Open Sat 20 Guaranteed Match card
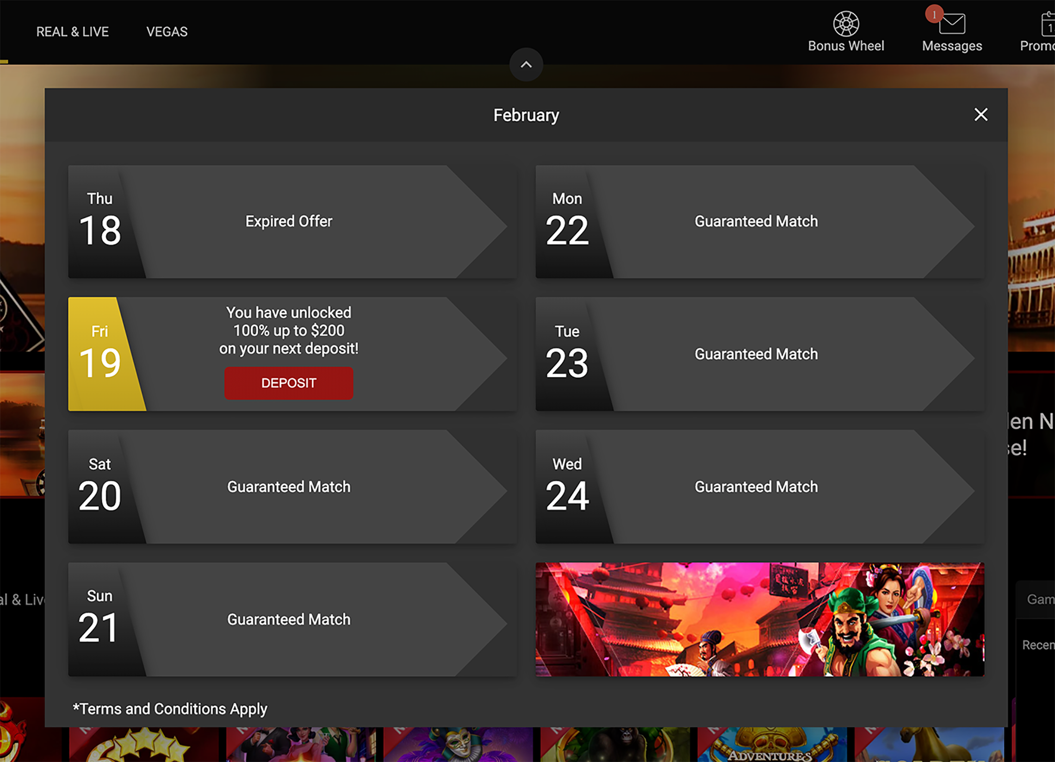 pyautogui.click(x=287, y=487)
